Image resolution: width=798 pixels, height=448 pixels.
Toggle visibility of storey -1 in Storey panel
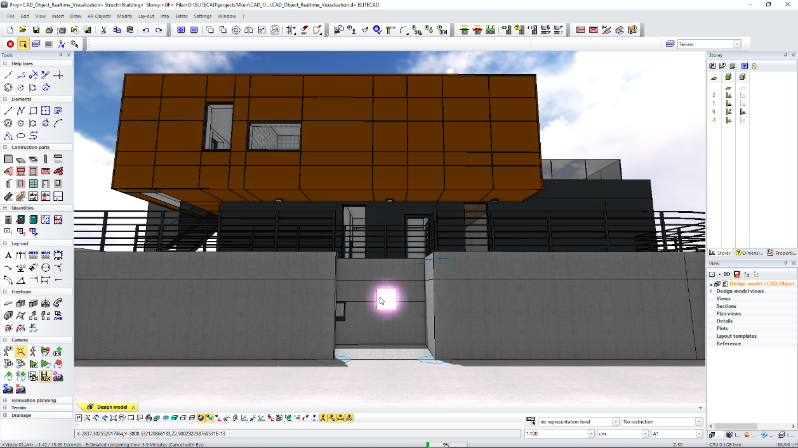click(728, 120)
